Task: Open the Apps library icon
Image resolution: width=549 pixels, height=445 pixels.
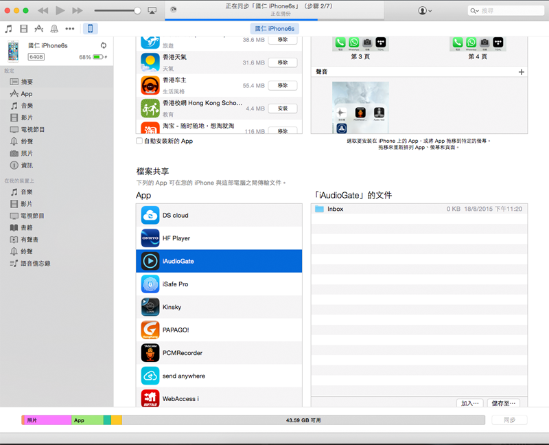Action: tap(39, 29)
